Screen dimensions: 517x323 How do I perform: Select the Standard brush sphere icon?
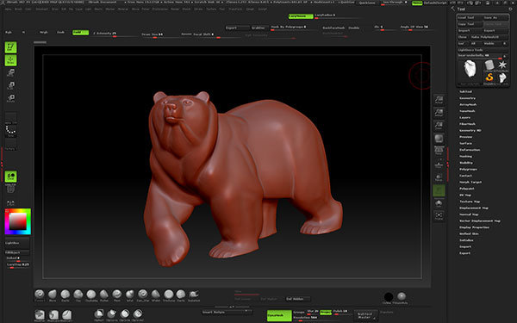(40, 295)
